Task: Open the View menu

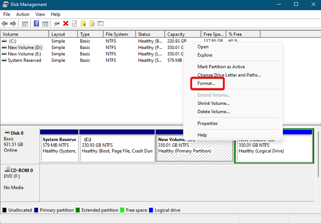Action: [x=40, y=14]
